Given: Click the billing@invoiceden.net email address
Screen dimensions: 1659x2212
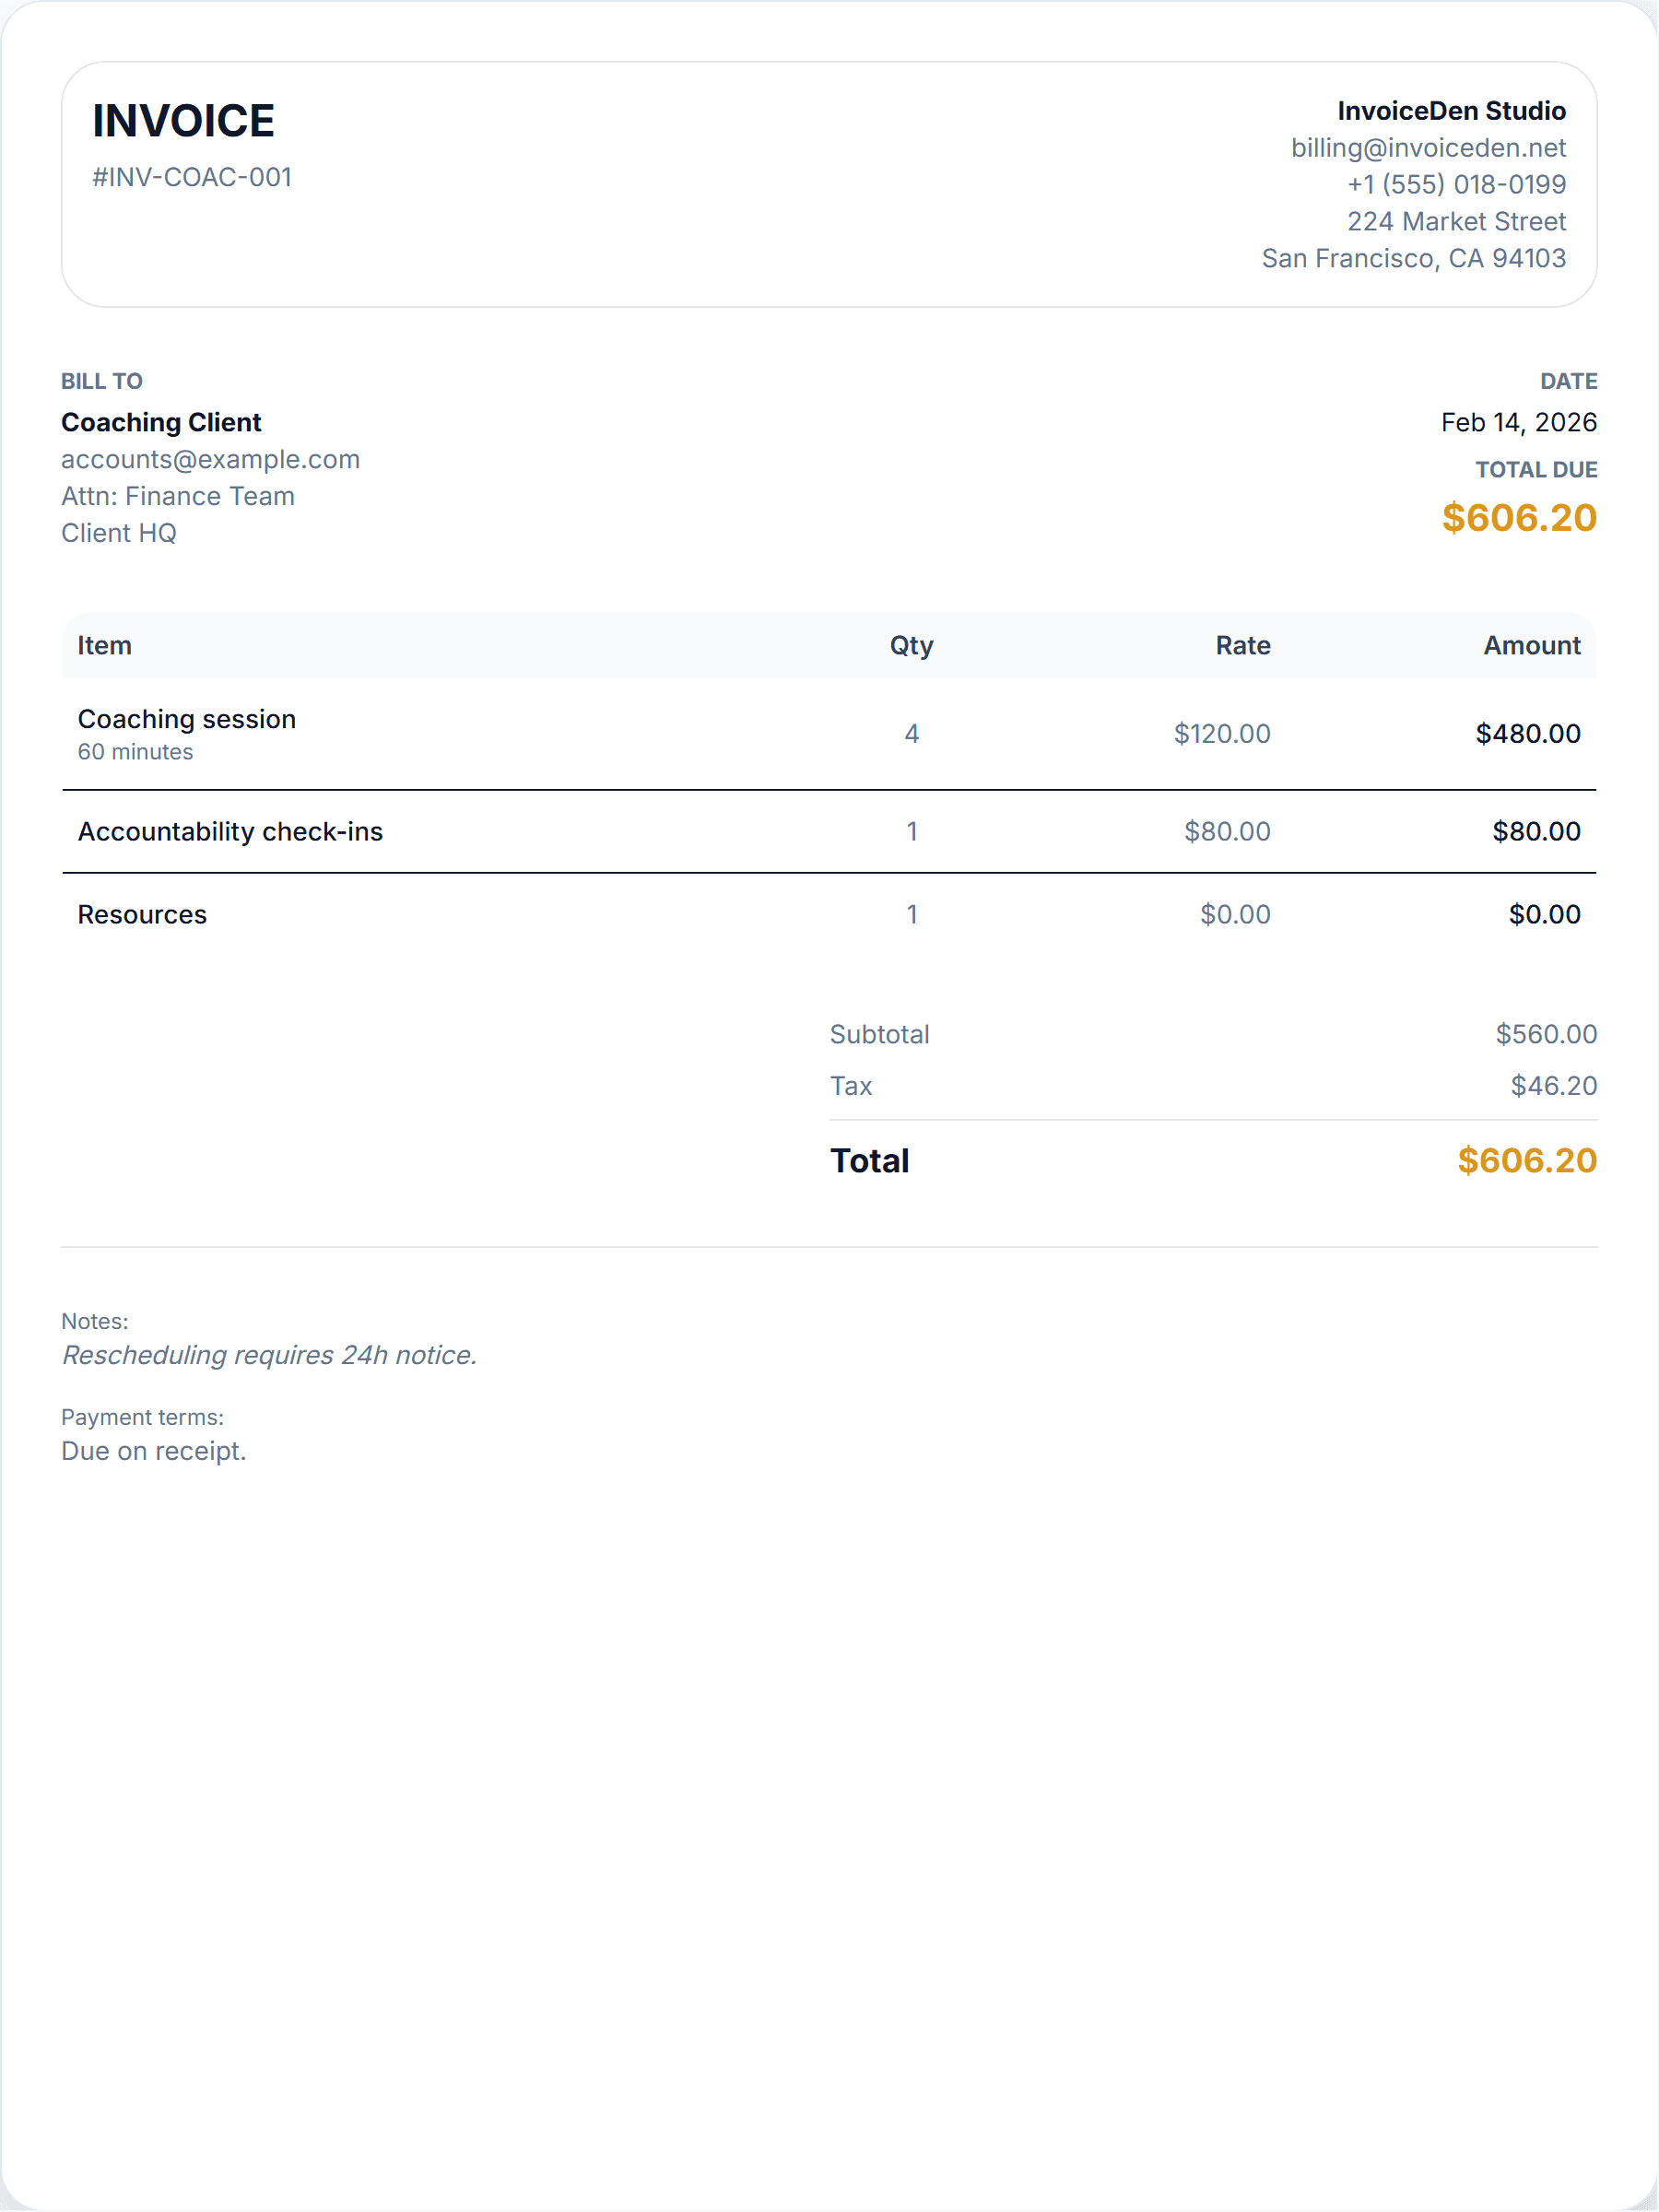Looking at the screenshot, I should (x=1427, y=148).
